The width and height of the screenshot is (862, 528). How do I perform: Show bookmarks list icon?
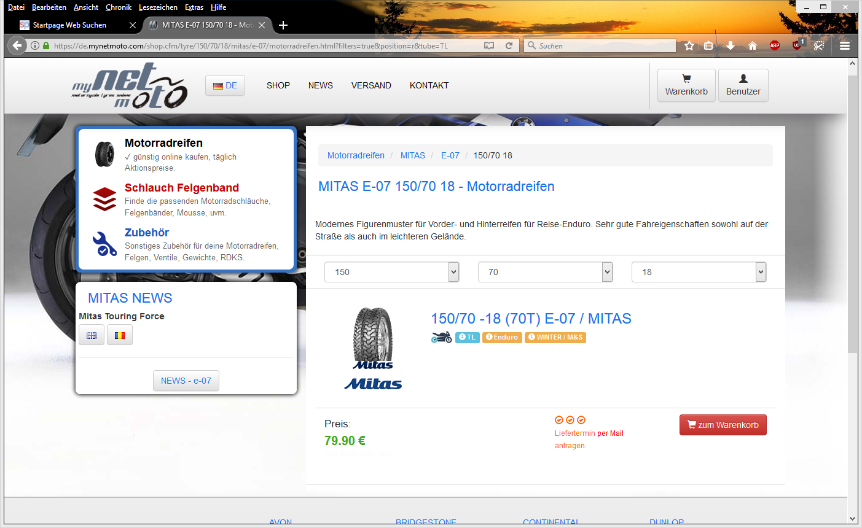(x=708, y=45)
